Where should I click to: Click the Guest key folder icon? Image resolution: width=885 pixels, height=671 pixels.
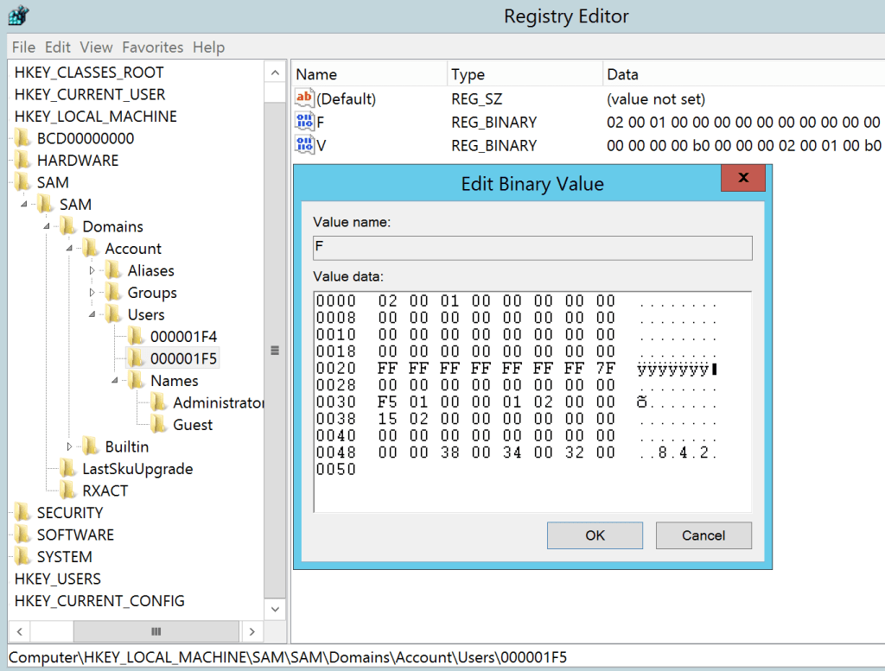pyautogui.click(x=159, y=424)
